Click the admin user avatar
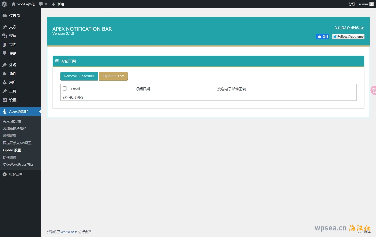 pos(372,4)
